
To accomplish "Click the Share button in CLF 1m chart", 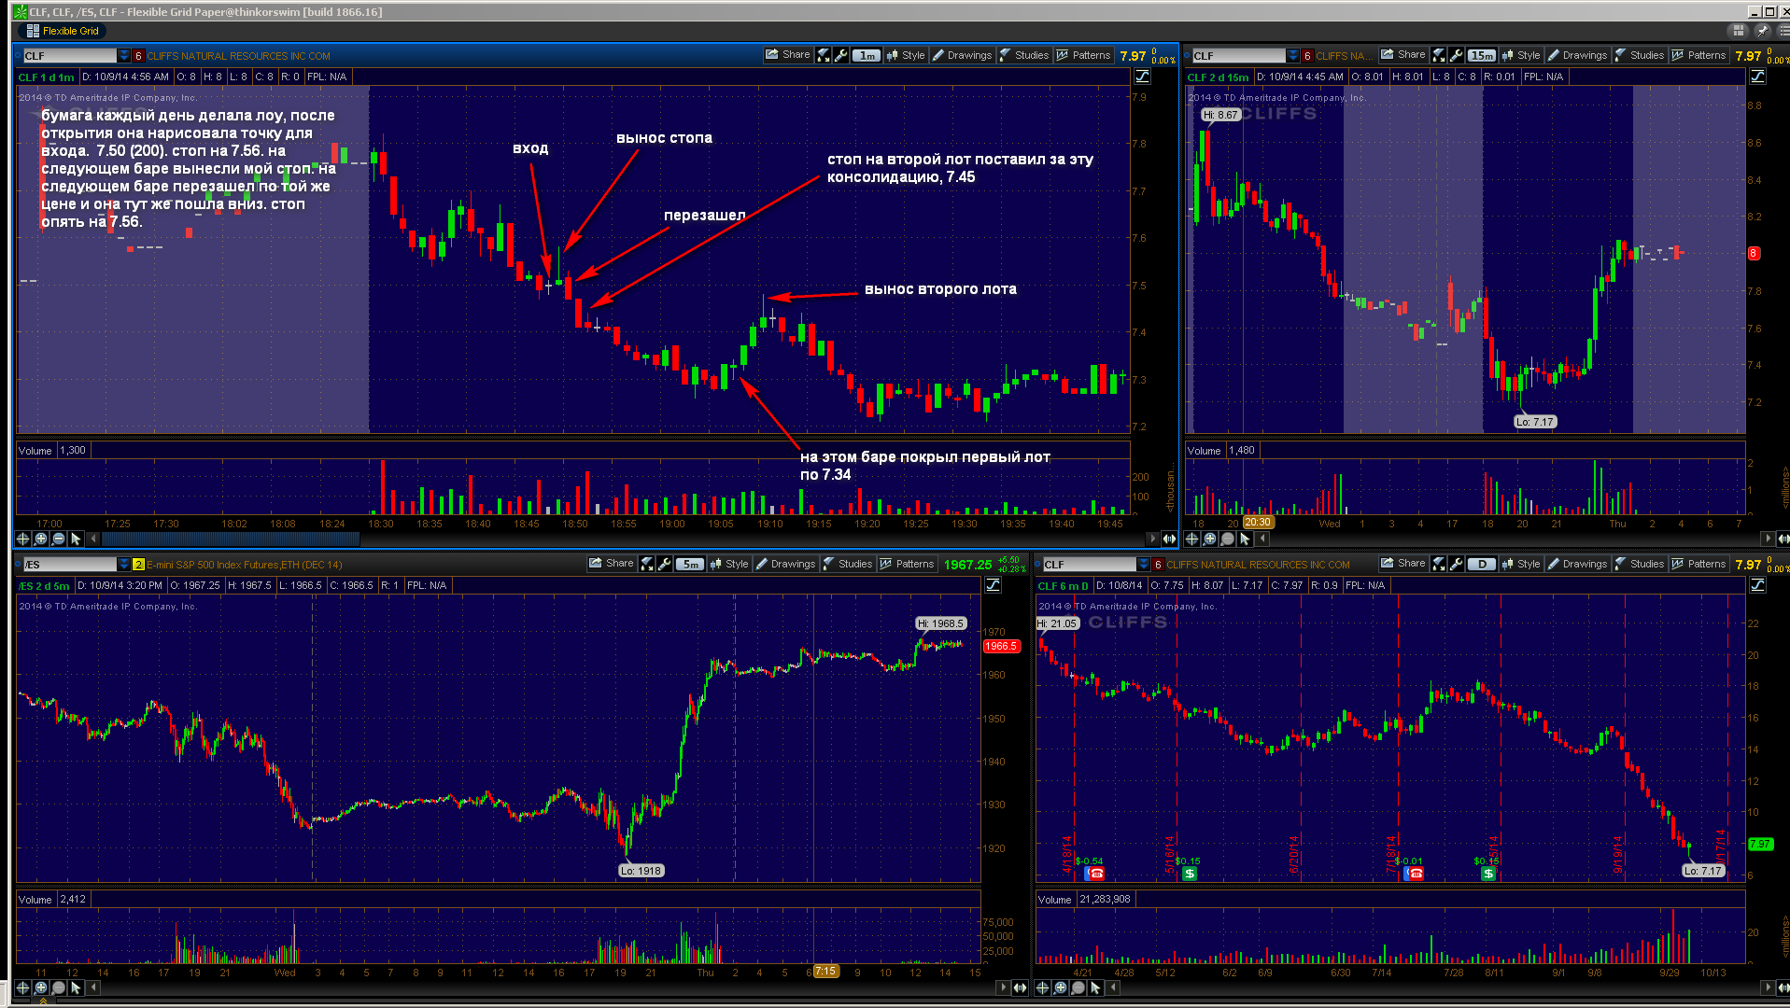I will (788, 55).
